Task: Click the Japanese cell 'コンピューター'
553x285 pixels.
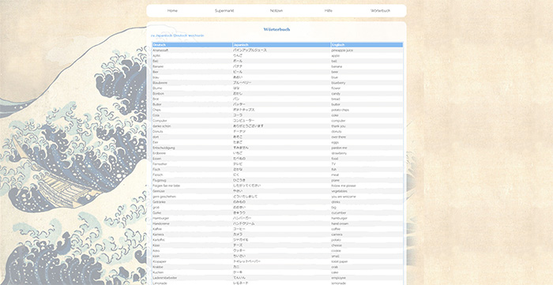Action: (243, 121)
